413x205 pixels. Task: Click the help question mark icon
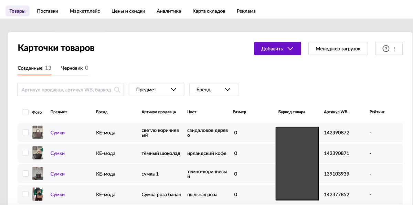[386, 49]
